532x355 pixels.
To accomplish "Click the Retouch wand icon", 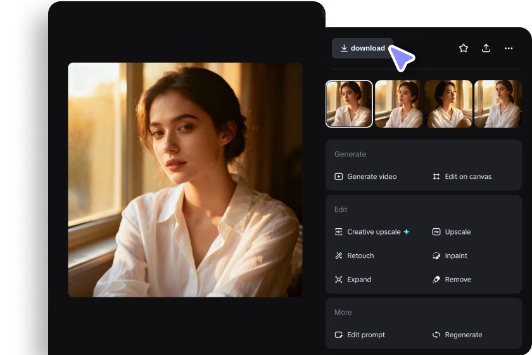I will 339,256.
